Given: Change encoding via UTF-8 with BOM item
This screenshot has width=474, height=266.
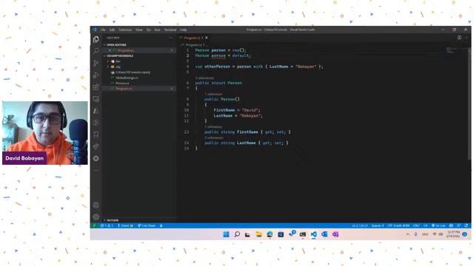Looking at the screenshot, I should click(x=398, y=225).
